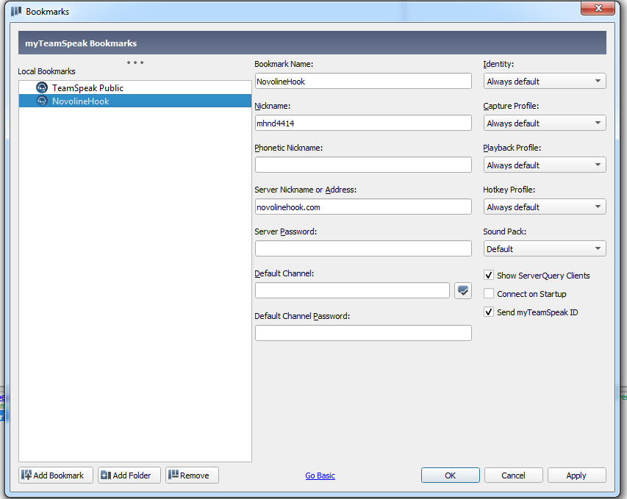This screenshot has height=499, width=627.
Task: Open the default channel picker icon
Action: click(462, 291)
